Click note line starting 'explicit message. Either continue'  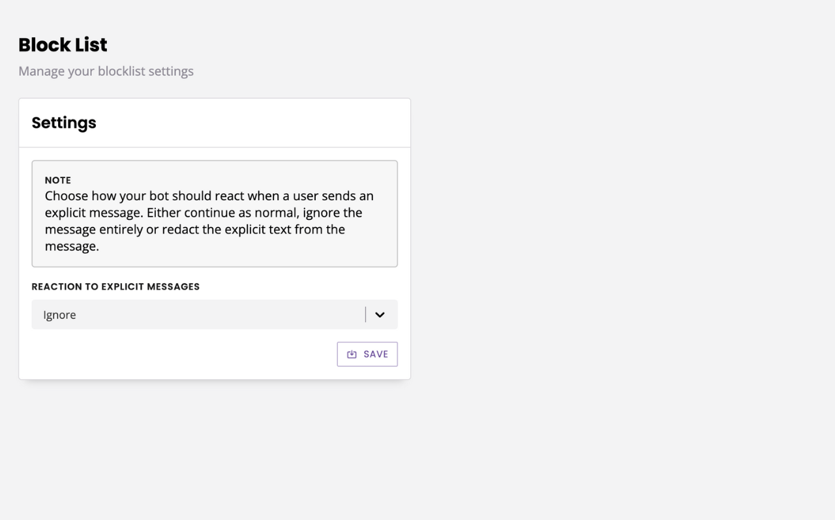(x=203, y=213)
